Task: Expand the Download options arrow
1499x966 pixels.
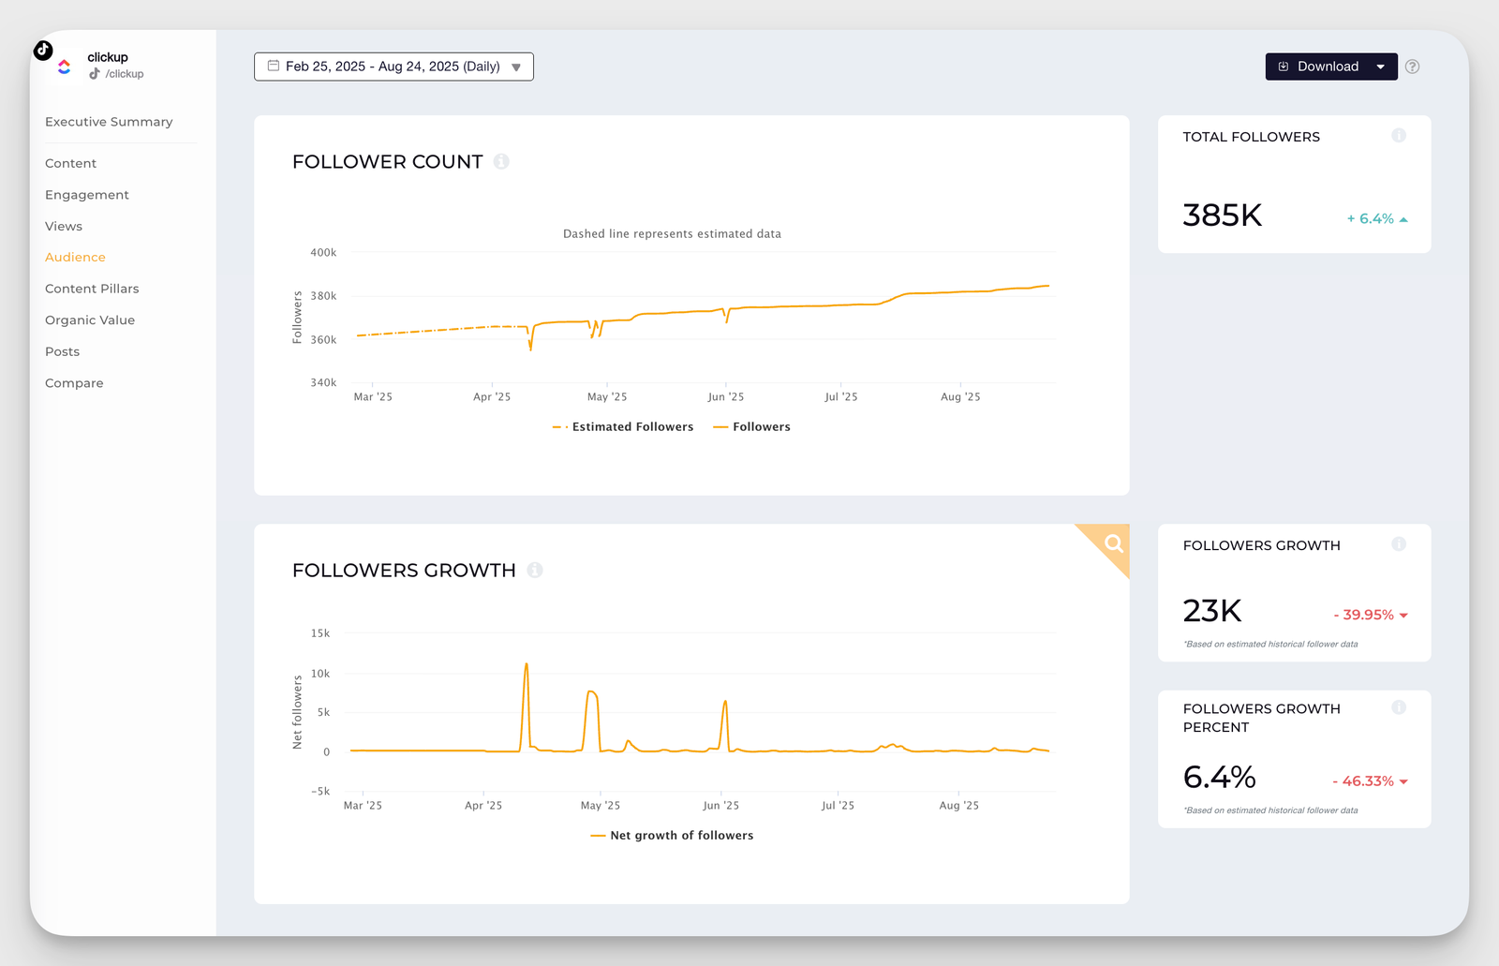Action: pos(1380,66)
